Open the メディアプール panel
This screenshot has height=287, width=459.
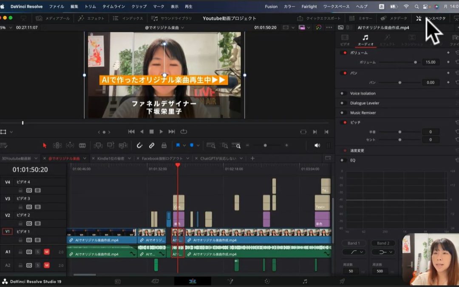[52, 18]
